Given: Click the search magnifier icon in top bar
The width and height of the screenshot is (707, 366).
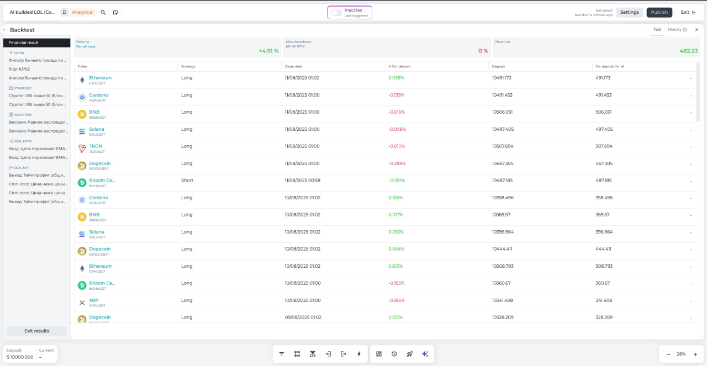Looking at the screenshot, I should coord(103,12).
